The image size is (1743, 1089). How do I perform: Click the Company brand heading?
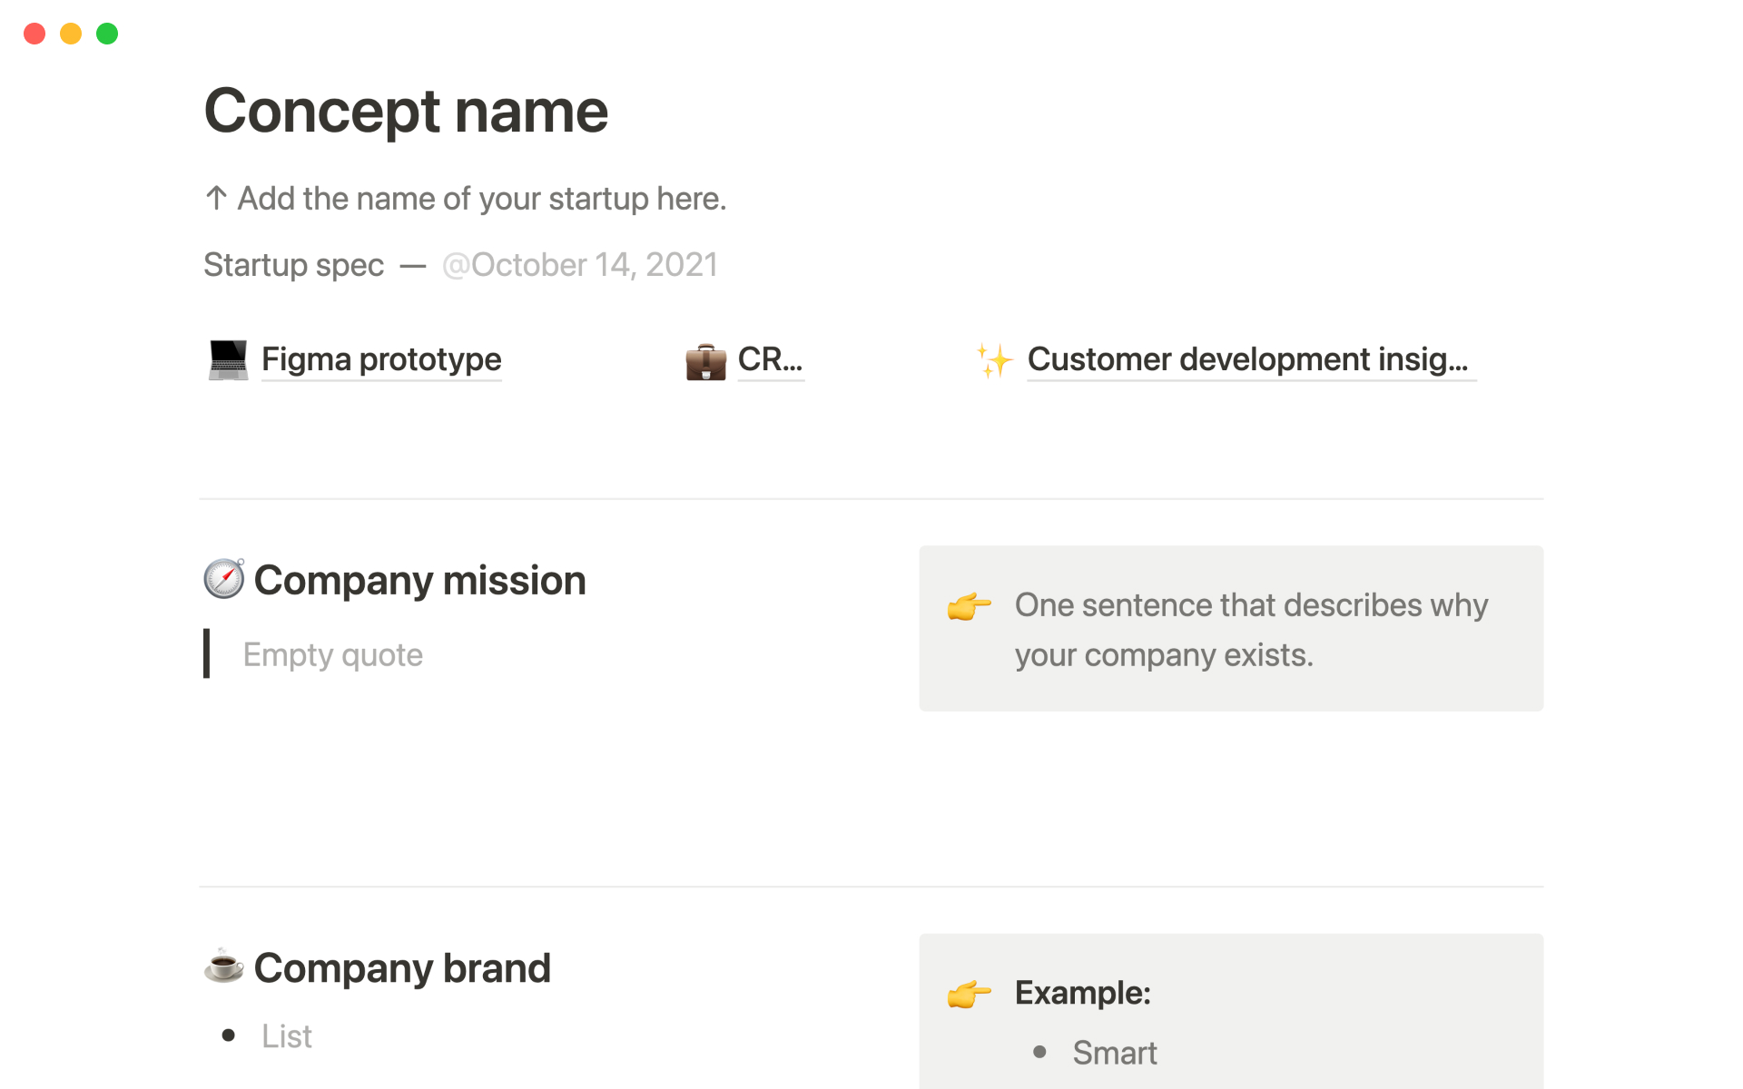[402, 968]
